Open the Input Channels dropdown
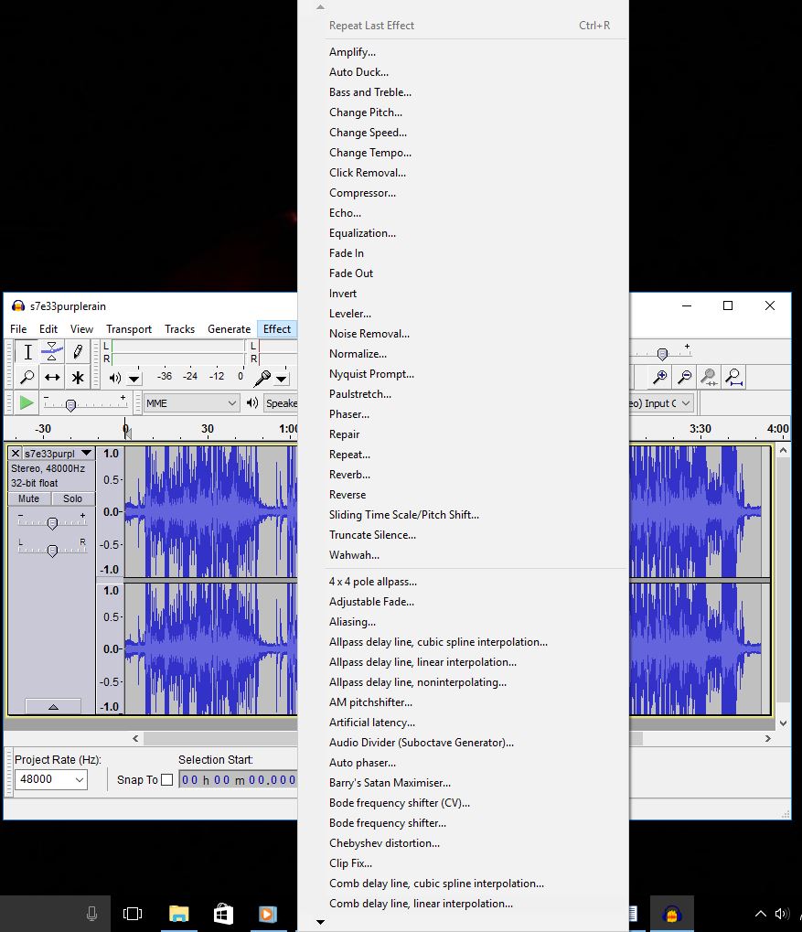Screen dimensions: 802x932 [x=661, y=403]
